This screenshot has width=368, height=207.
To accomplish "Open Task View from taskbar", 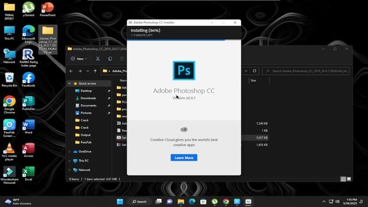I will [x=159, y=202].
